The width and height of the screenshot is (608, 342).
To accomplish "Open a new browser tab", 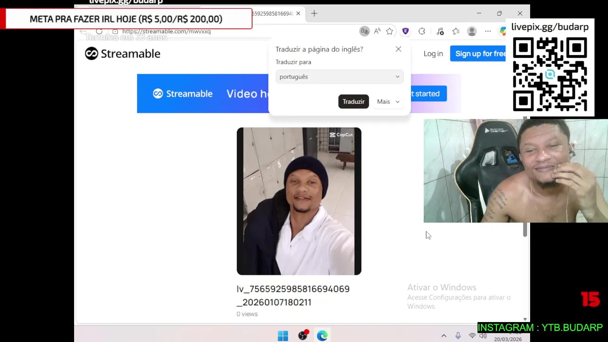I will [314, 13].
